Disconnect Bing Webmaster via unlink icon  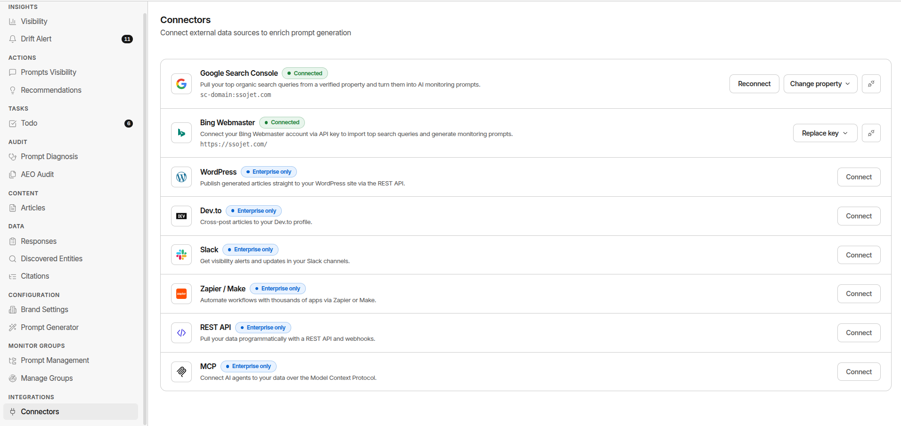pos(871,133)
